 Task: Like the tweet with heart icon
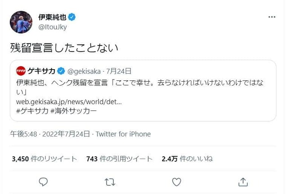coord(177,181)
